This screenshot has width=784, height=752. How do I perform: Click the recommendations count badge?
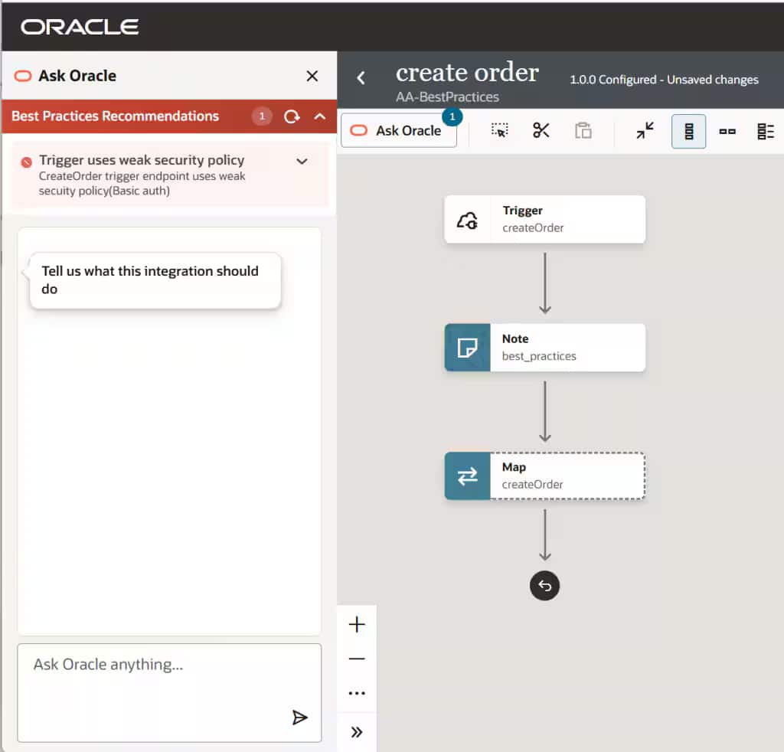pyautogui.click(x=262, y=116)
